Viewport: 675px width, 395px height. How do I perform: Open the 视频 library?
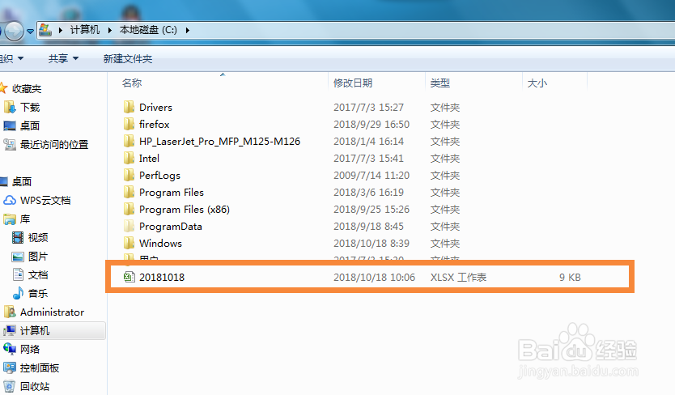click(38, 237)
